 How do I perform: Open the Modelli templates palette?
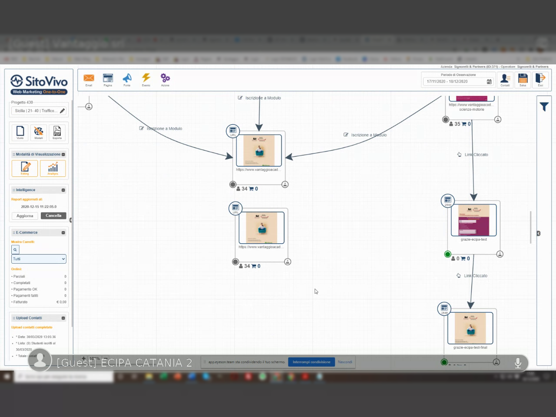tap(39, 132)
